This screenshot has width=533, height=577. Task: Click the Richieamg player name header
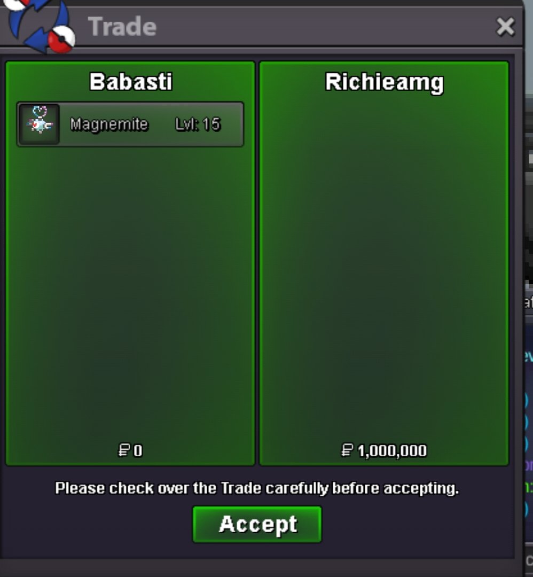[x=385, y=82]
